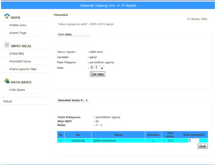
Task: Click Tahun pelajaran aktif text line
Action: coord(86,24)
